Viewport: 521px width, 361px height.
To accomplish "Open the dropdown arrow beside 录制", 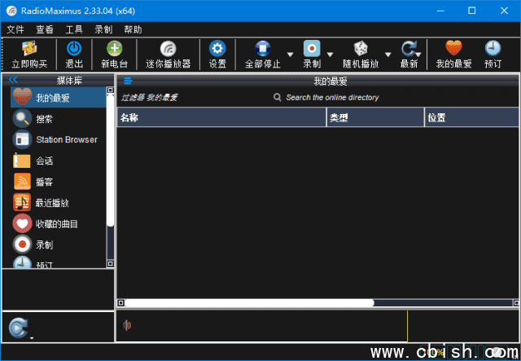I will click(330, 55).
